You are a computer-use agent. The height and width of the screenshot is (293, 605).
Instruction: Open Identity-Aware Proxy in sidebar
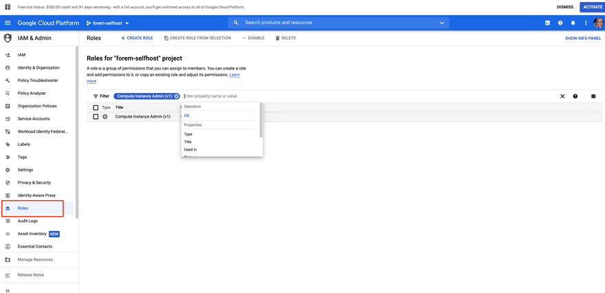pyautogui.click(x=37, y=195)
